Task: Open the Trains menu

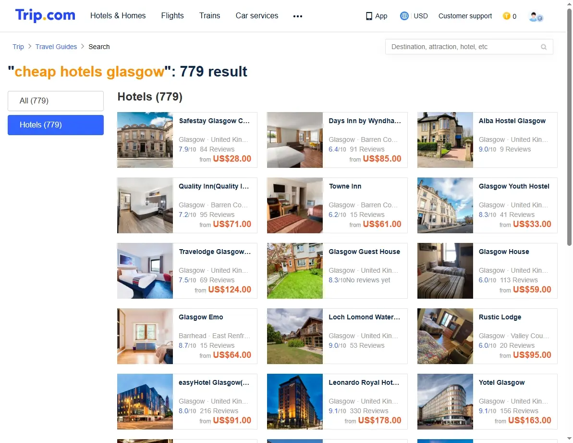Action: coord(210,16)
